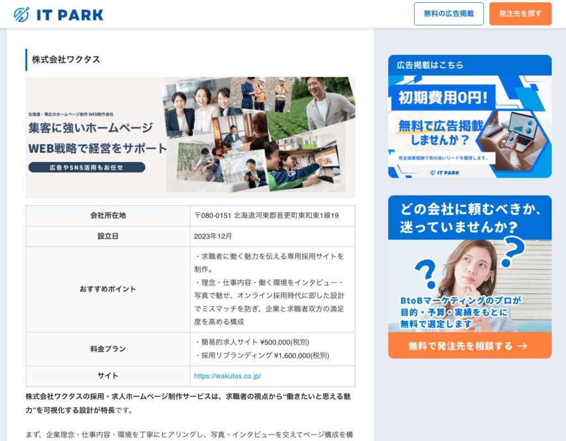The height and width of the screenshot is (441, 566).
Task: Open the 無料の広告掲載 button
Action: coord(448,14)
